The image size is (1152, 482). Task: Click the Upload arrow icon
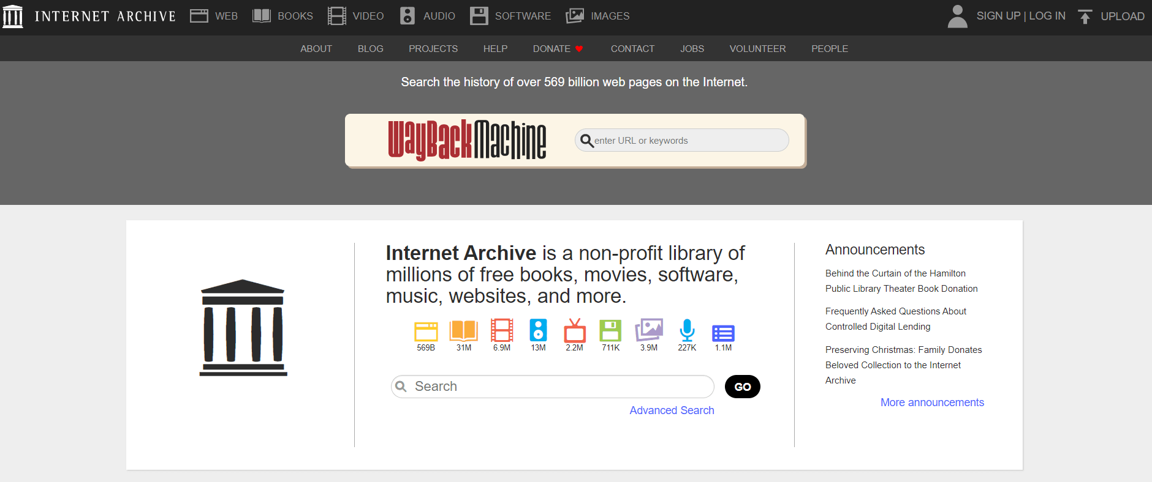point(1085,17)
